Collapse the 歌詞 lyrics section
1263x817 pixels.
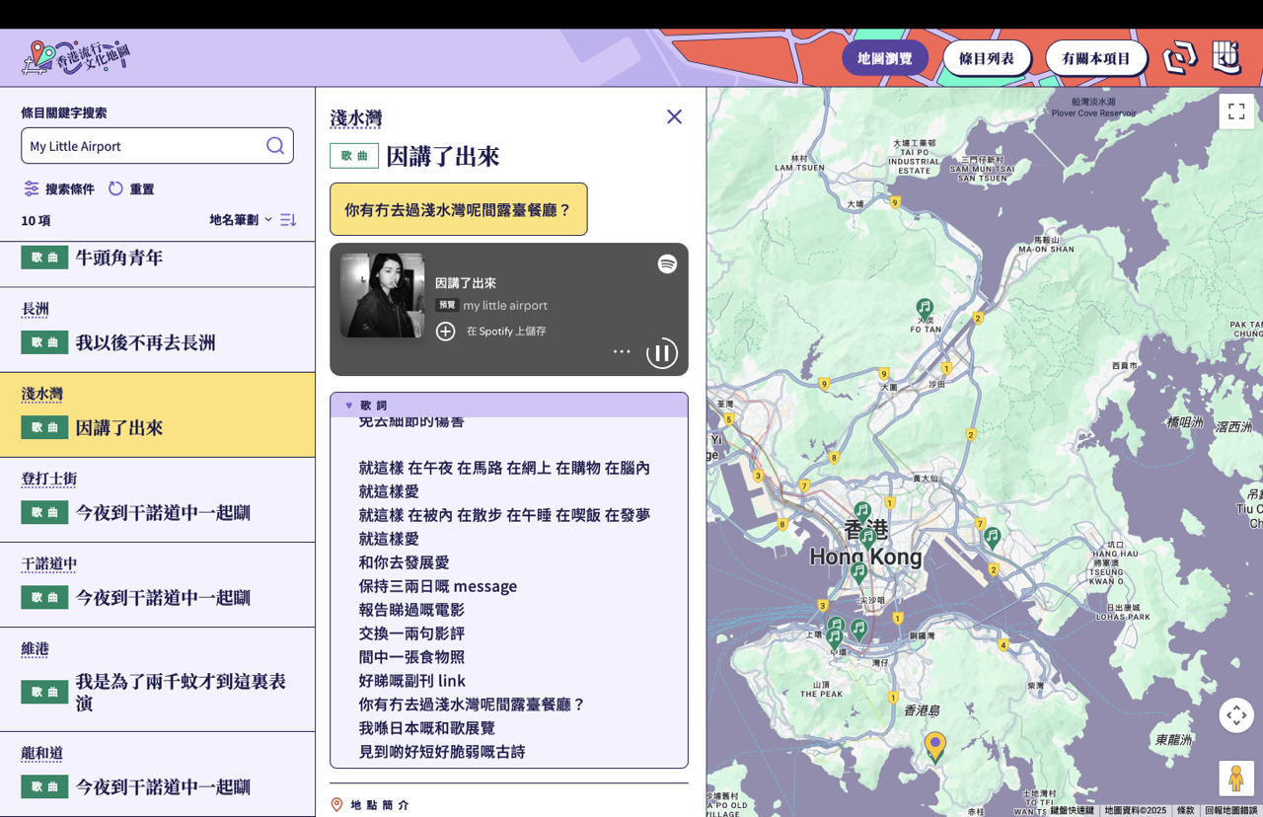pos(349,406)
